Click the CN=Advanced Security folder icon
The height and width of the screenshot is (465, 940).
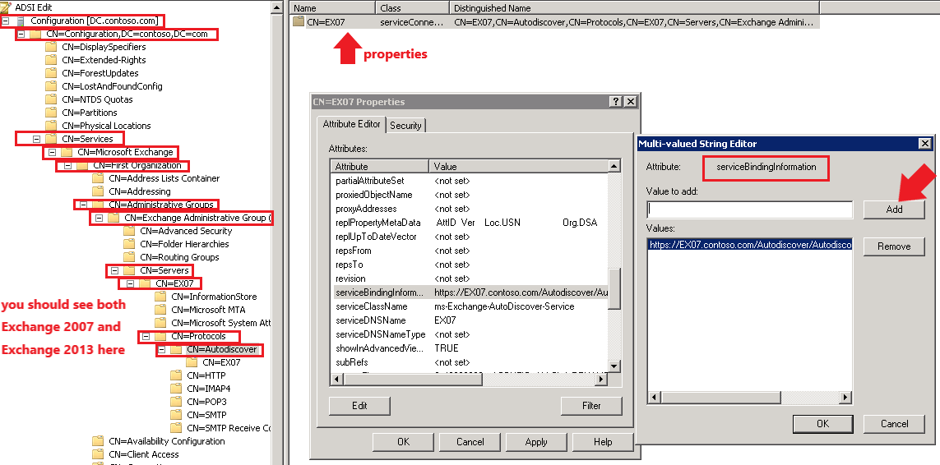coord(129,231)
